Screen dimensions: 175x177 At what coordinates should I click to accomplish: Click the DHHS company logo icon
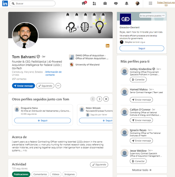72,57
